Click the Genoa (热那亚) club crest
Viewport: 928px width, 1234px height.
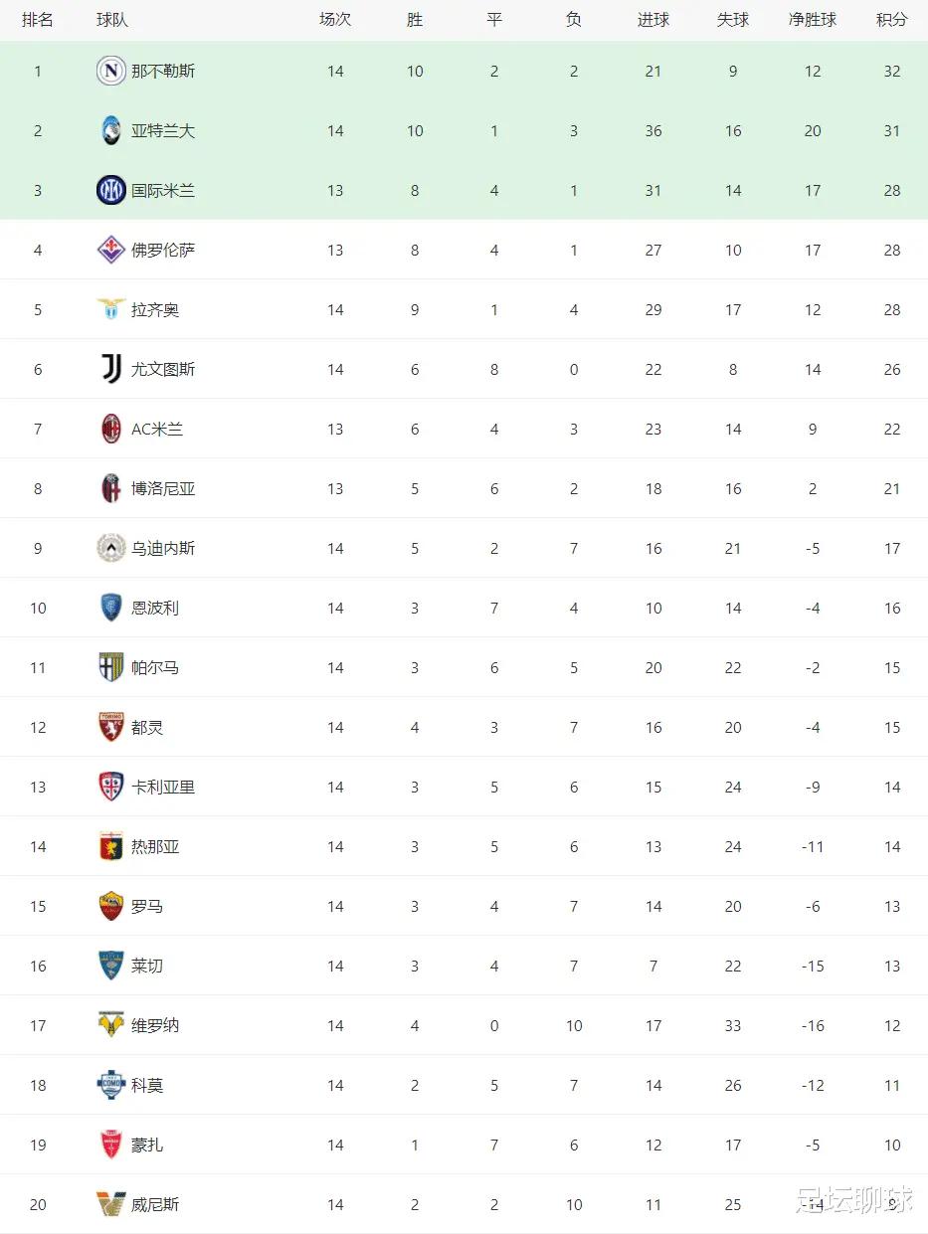111,846
